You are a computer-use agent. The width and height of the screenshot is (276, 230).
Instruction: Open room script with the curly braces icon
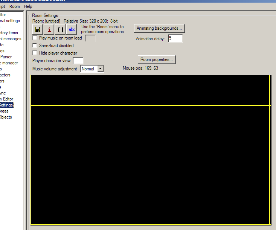60,29
